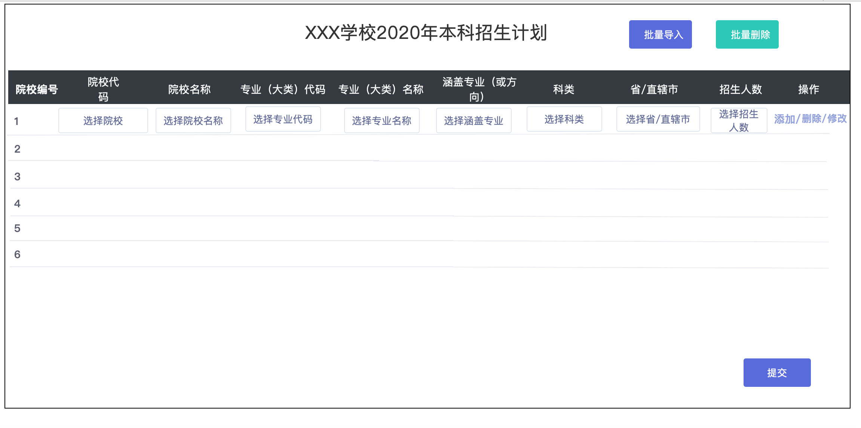The image size is (861, 428).
Task: Open the 选择招生人数 dropdown
Action: pyautogui.click(x=739, y=120)
